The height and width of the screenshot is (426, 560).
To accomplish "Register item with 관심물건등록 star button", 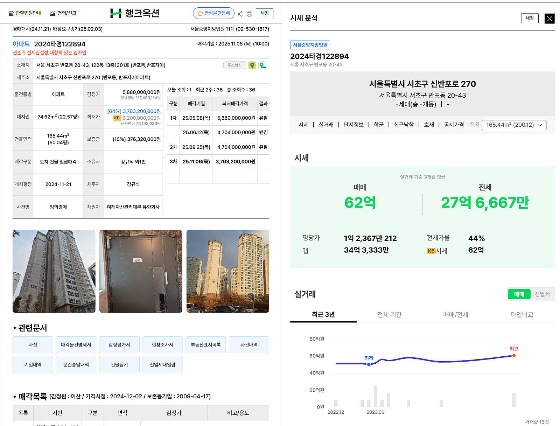I will click(213, 13).
